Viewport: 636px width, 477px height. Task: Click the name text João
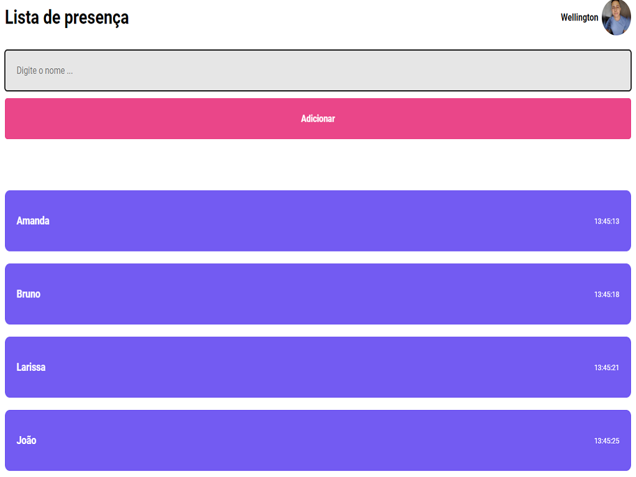click(x=26, y=440)
